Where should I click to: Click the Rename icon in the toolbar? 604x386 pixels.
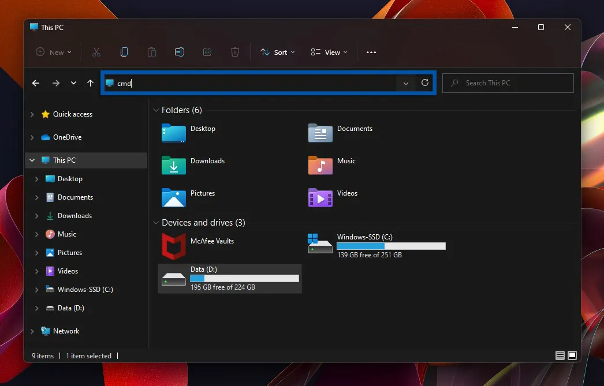(180, 52)
